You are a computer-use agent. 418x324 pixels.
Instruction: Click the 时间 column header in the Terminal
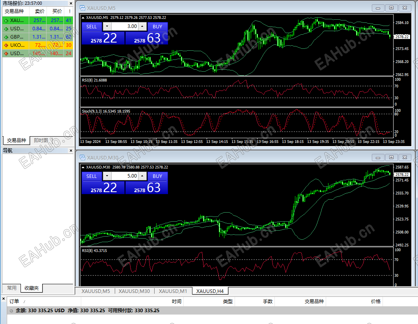point(132,302)
